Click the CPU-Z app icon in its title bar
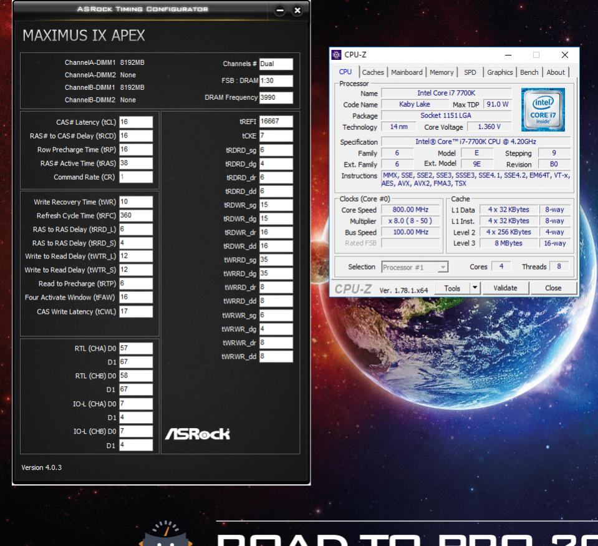The width and height of the screenshot is (598, 546). point(336,55)
